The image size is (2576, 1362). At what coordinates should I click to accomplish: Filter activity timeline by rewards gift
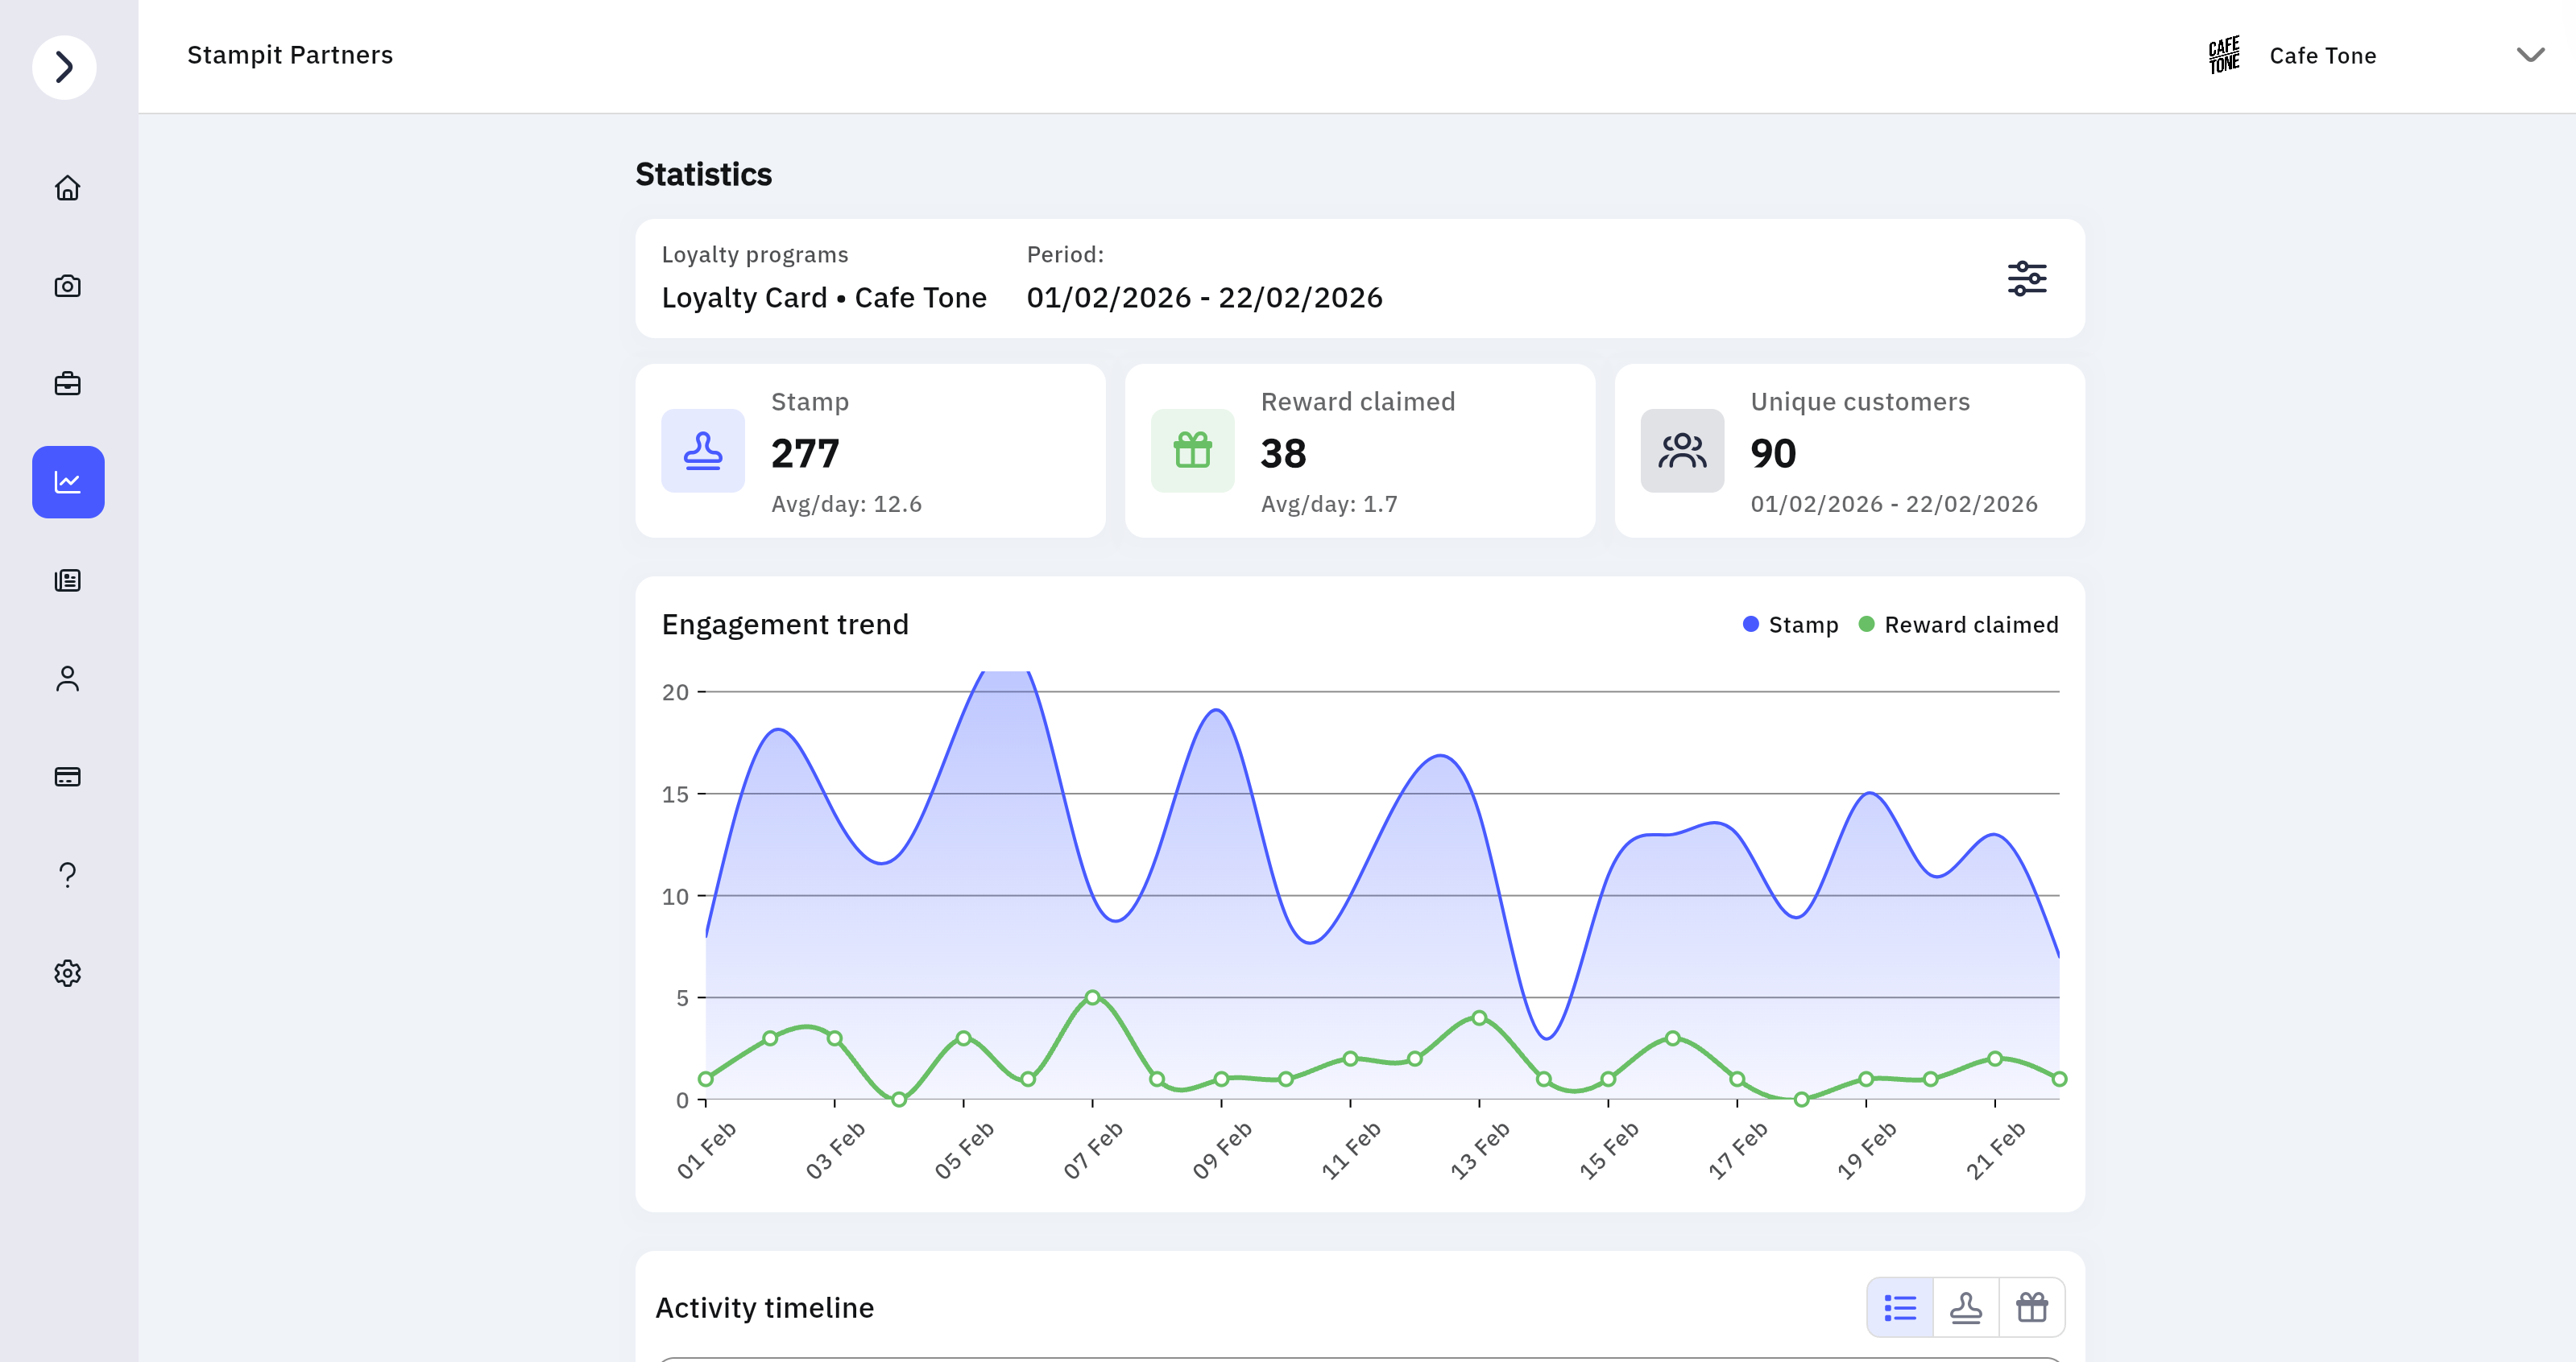(2031, 1307)
